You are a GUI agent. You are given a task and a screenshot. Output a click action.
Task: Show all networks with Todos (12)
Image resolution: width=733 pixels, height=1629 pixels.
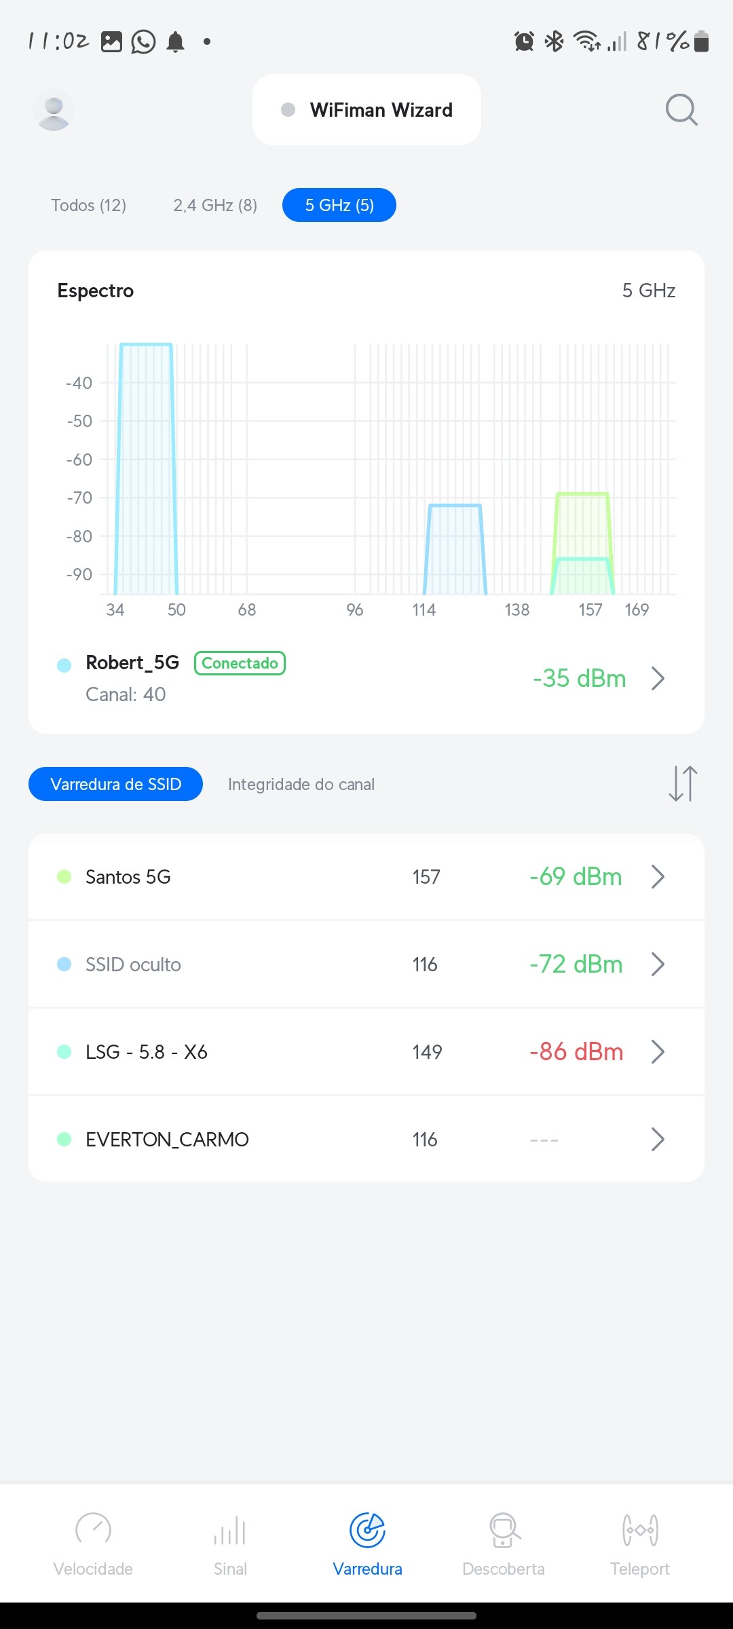pyautogui.click(x=89, y=205)
